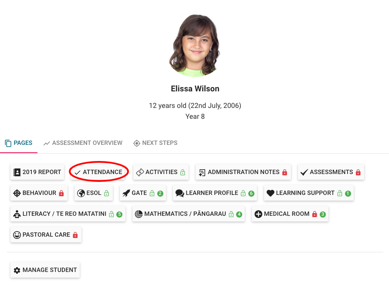Click the Pastoral Care smiley icon
389x285 pixels.
[x=17, y=235]
